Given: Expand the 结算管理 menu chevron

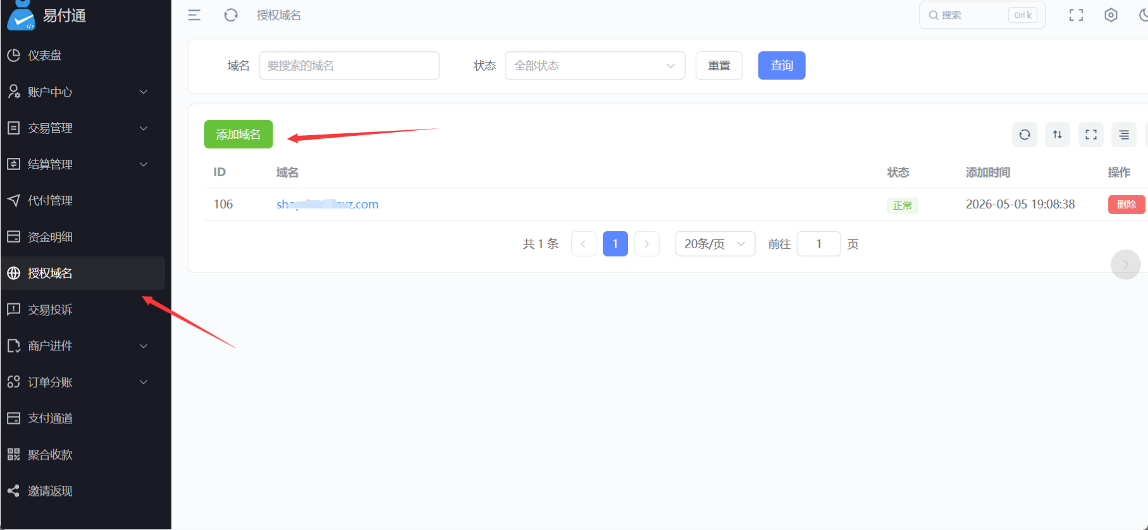Looking at the screenshot, I should click(144, 164).
